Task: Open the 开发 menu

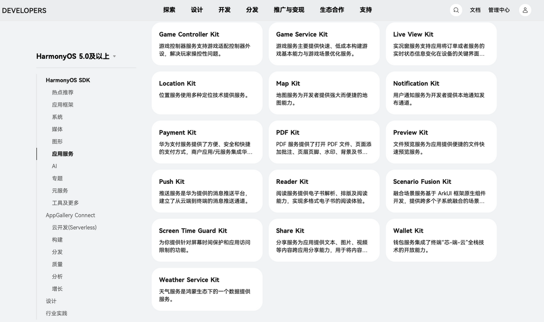Action: (x=224, y=10)
